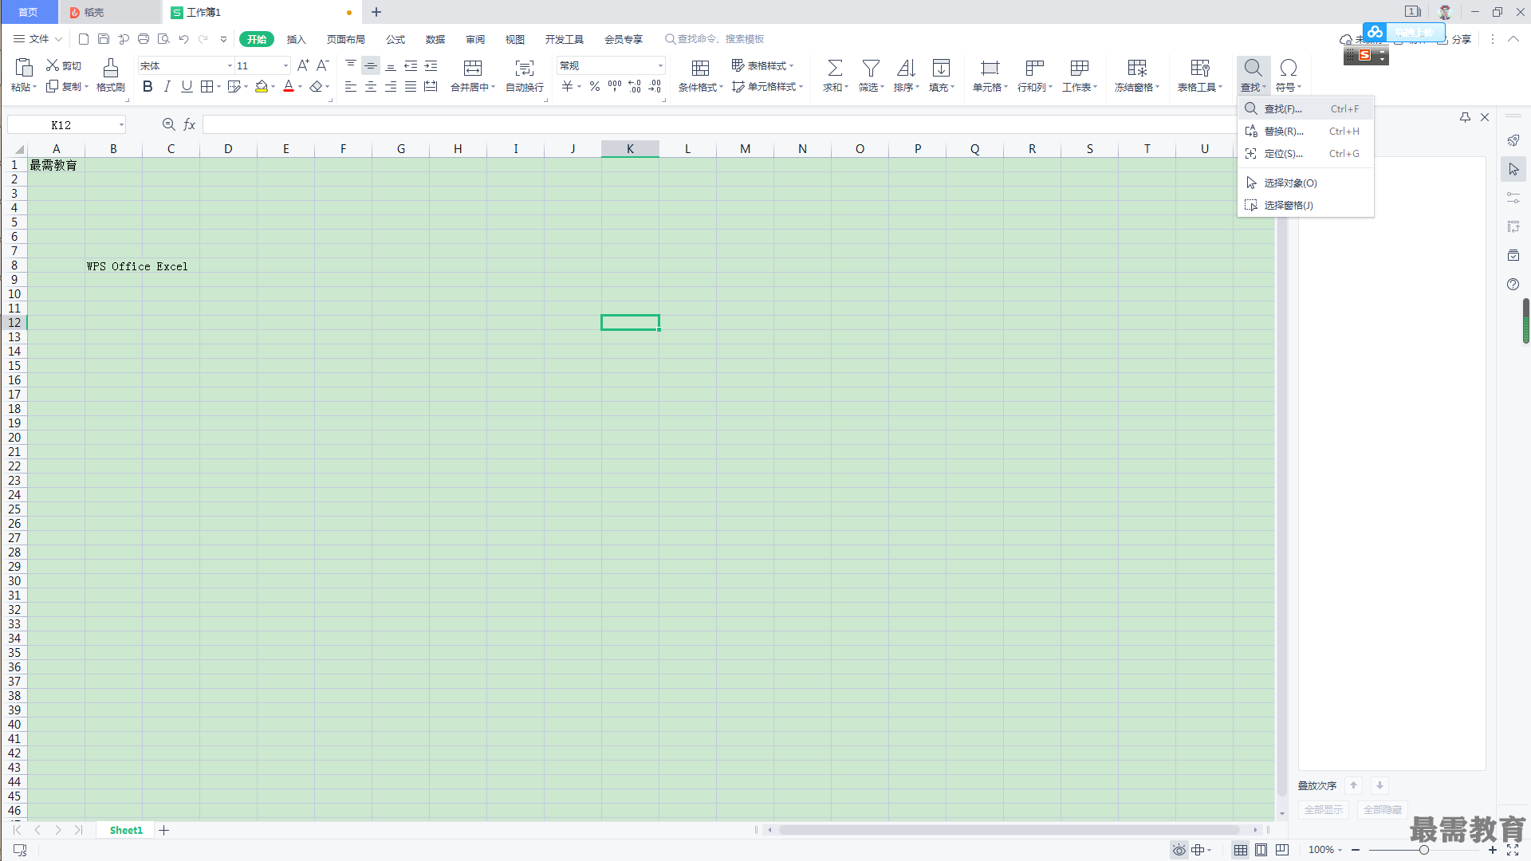Screen dimensions: 1531x861
Task: Click the fill color bucket swatch
Action: pyautogui.click(x=262, y=86)
